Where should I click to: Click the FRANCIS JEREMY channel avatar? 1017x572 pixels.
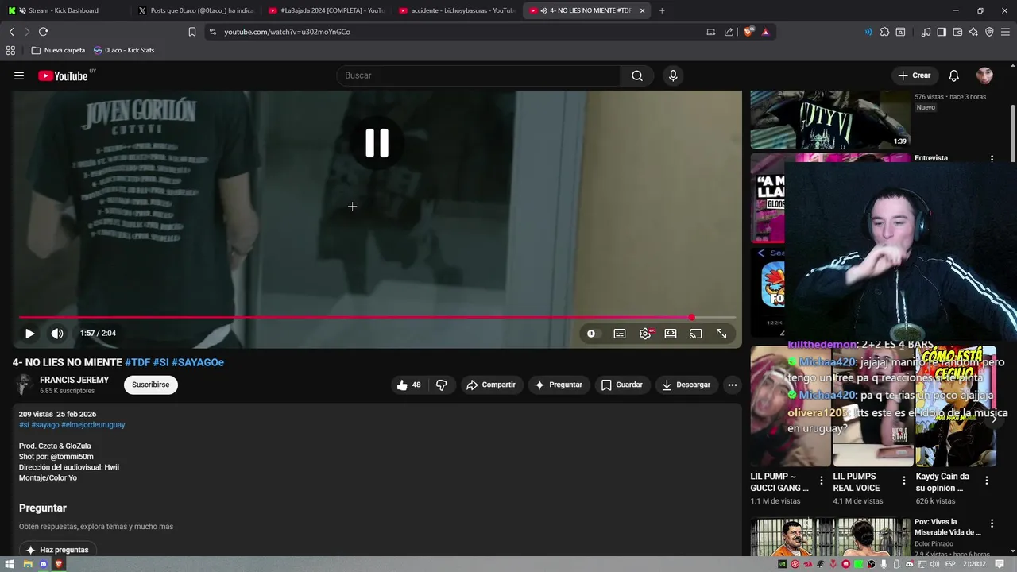(24, 385)
